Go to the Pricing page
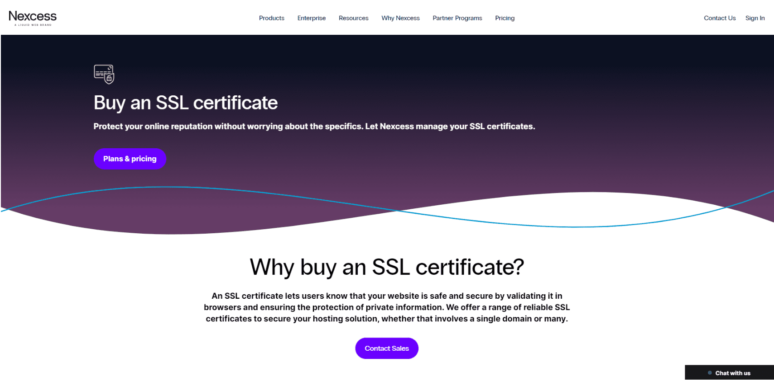The width and height of the screenshot is (774, 381). (x=505, y=18)
